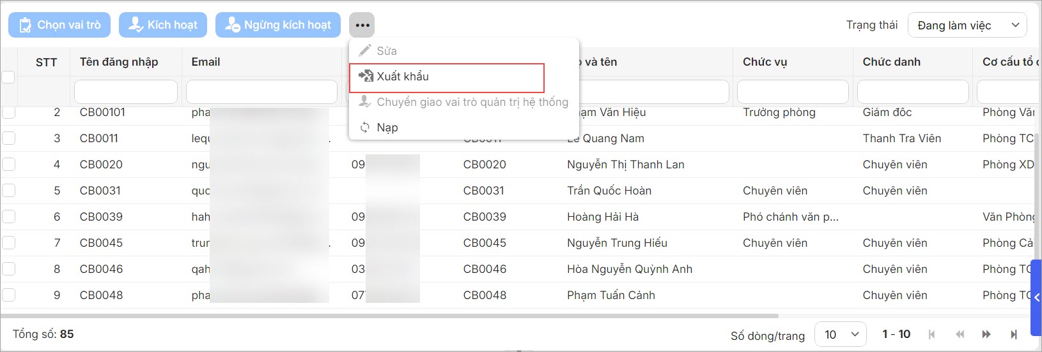Select the checkbox for row CB0046
Screen dimensions: 1042x352
(8, 268)
